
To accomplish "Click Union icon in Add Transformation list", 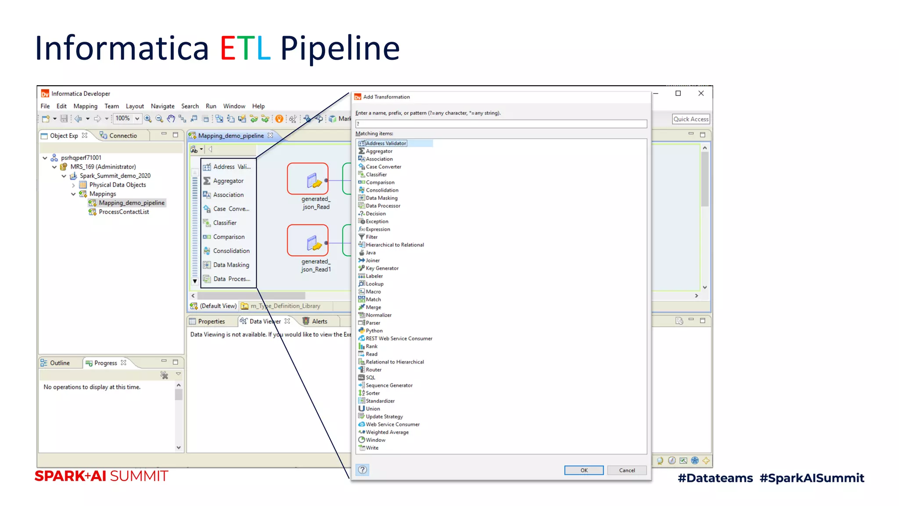I will click(x=362, y=409).
